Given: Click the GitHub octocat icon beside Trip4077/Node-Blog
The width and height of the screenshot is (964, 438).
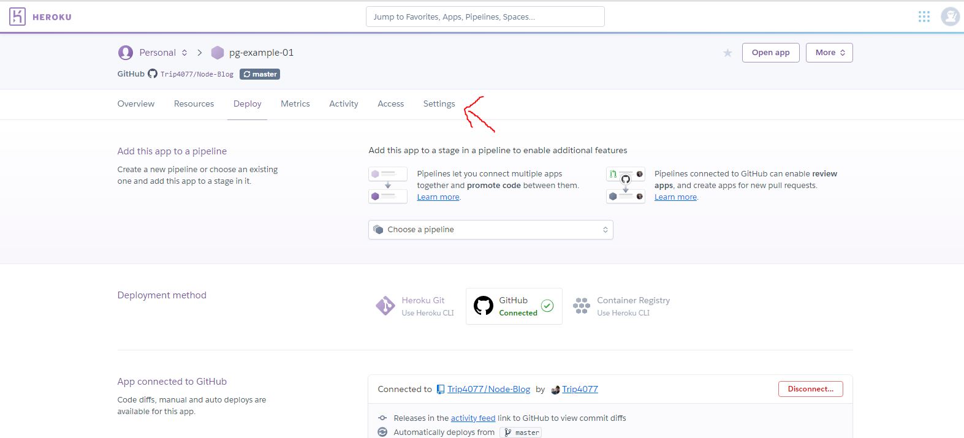Looking at the screenshot, I should [x=153, y=74].
